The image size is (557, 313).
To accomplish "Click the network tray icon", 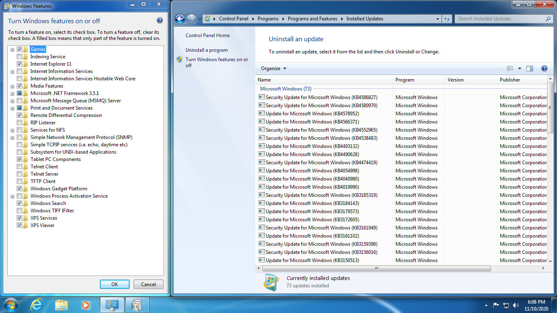I will point(506,305).
